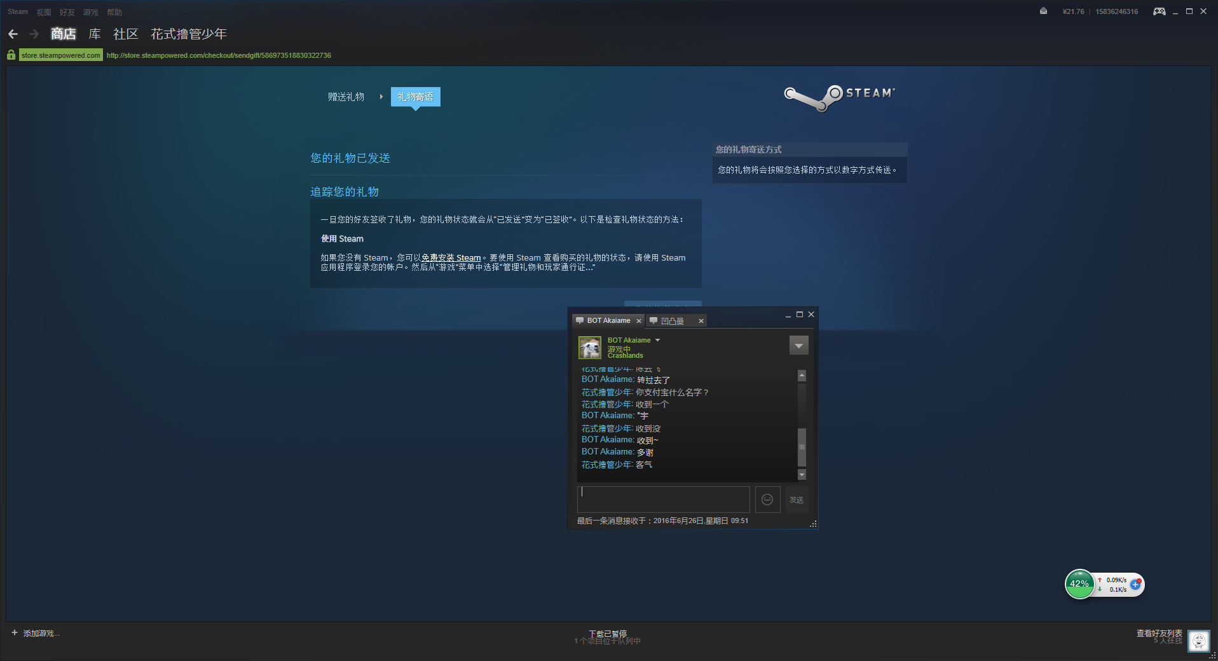Open the chat options dropdown button
The image size is (1218, 661).
(799, 345)
